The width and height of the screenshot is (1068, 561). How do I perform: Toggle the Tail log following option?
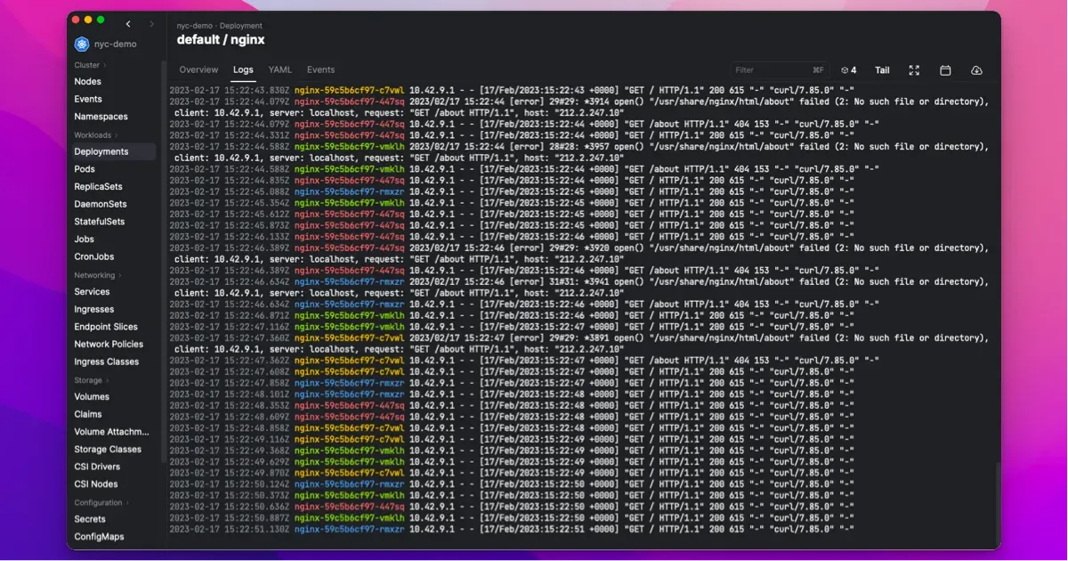882,70
